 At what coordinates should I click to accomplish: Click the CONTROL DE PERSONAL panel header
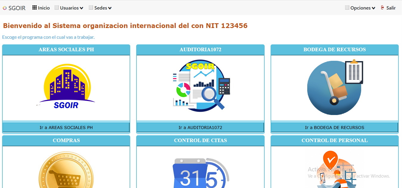tap(334, 140)
